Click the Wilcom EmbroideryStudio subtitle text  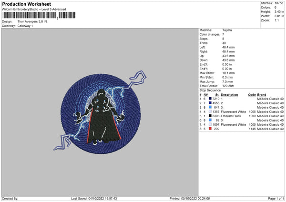(x=34, y=10)
